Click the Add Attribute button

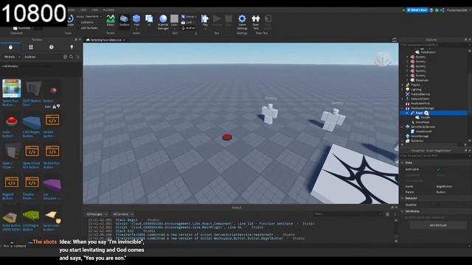point(438,225)
